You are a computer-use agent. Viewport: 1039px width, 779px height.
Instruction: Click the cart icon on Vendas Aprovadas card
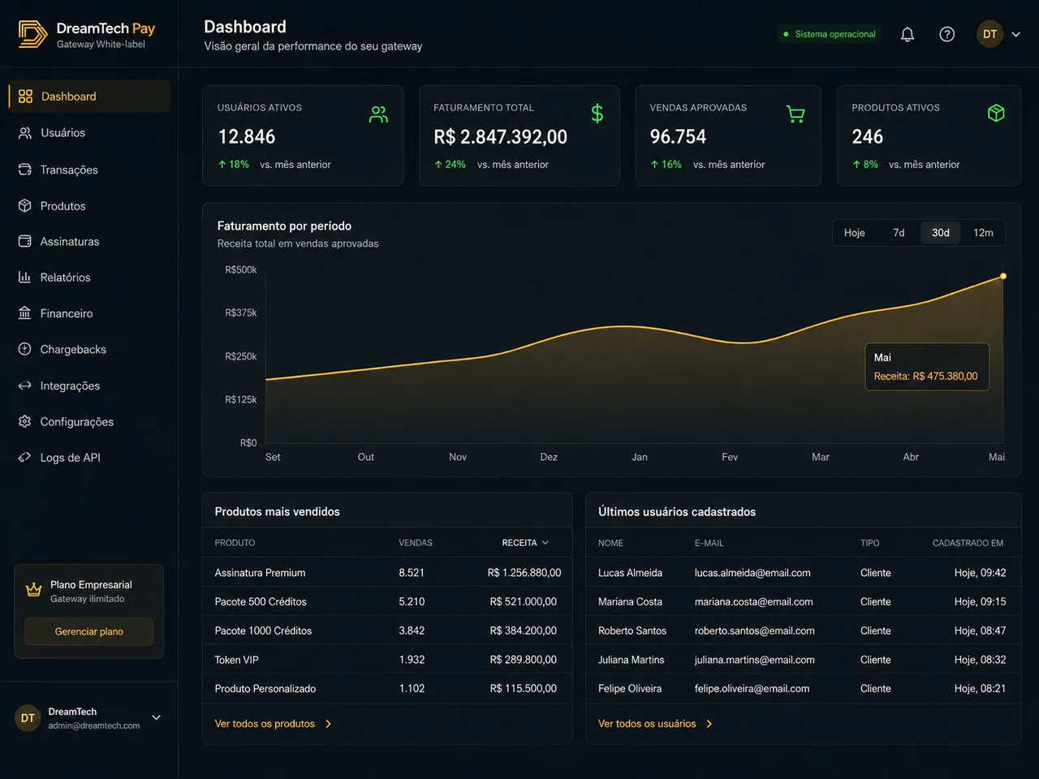(x=795, y=114)
